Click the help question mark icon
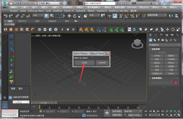The height and width of the screenshot is (119, 183). [157, 3]
